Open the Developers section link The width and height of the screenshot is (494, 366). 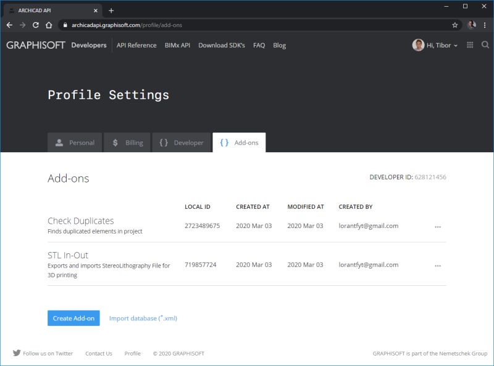pos(89,45)
